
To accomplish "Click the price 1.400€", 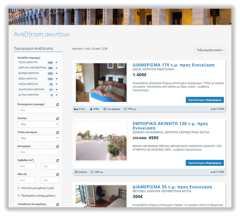I will [x=140, y=75].
